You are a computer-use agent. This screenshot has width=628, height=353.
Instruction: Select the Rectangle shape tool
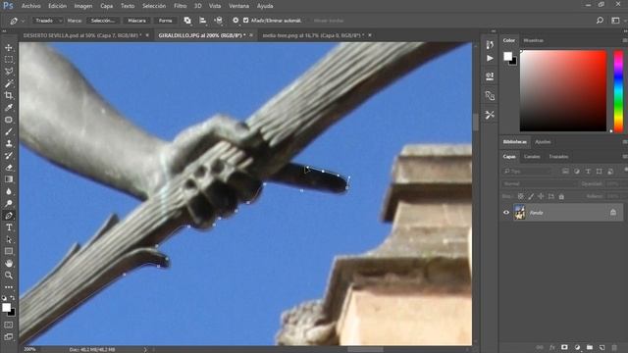(9, 251)
